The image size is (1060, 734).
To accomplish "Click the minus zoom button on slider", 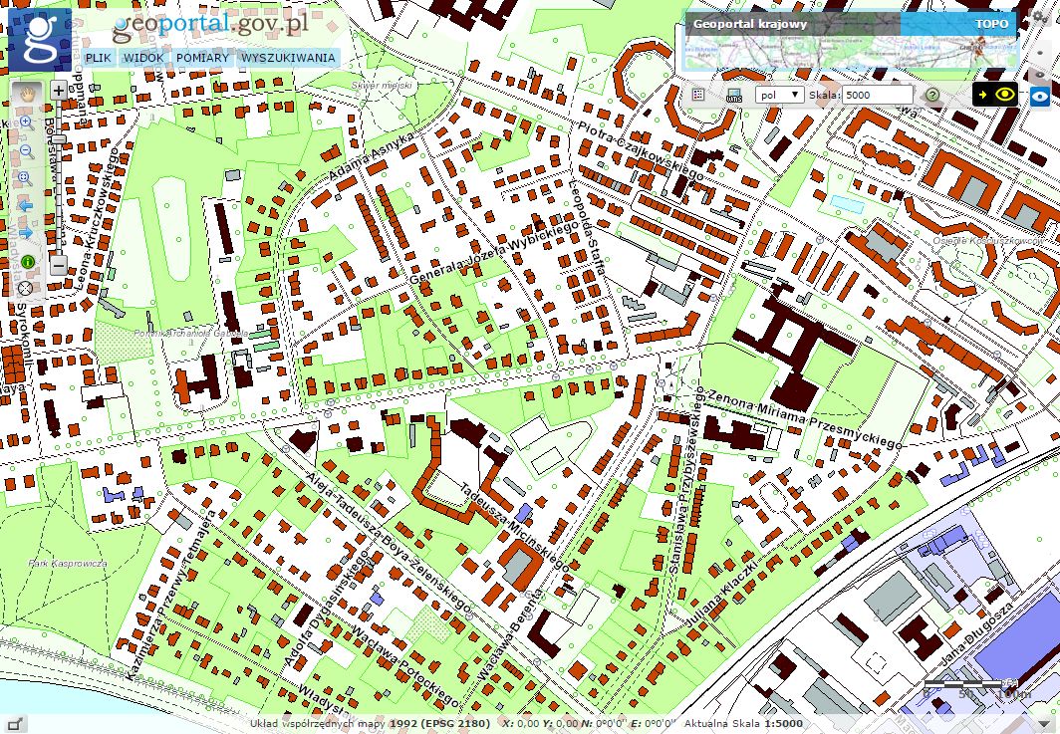I will point(59,265).
